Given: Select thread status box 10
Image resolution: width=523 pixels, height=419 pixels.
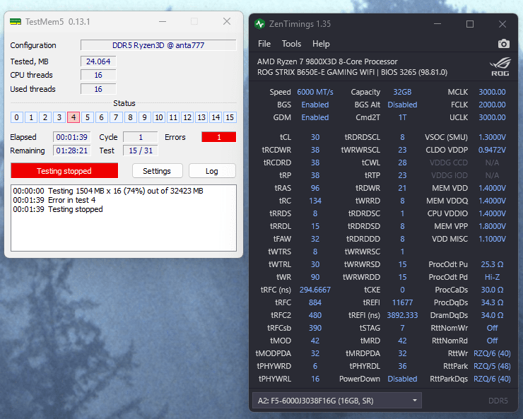Looking at the screenshot, I should pyautogui.click(x=159, y=117).
